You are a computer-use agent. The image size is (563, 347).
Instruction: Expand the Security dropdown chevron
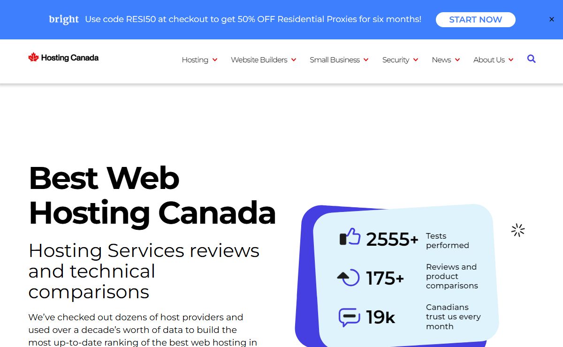click(x=416, y=60)
